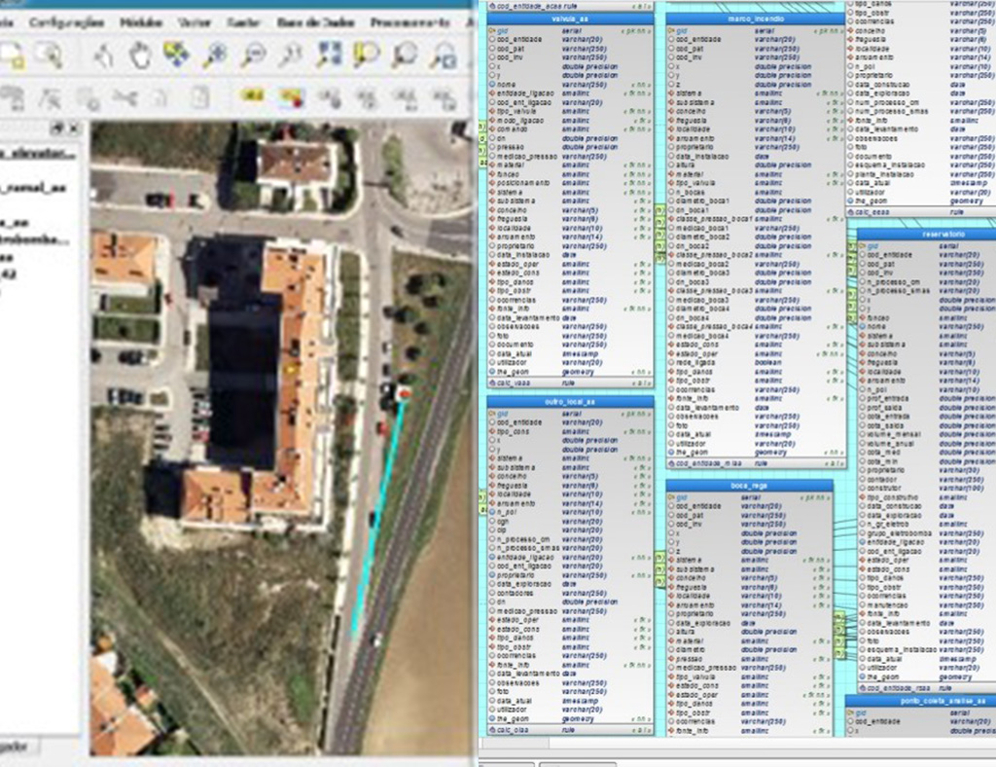Screen dimensions: 996x767
Task: Click the classe_pressao_boca1 column
Action: 756,219
